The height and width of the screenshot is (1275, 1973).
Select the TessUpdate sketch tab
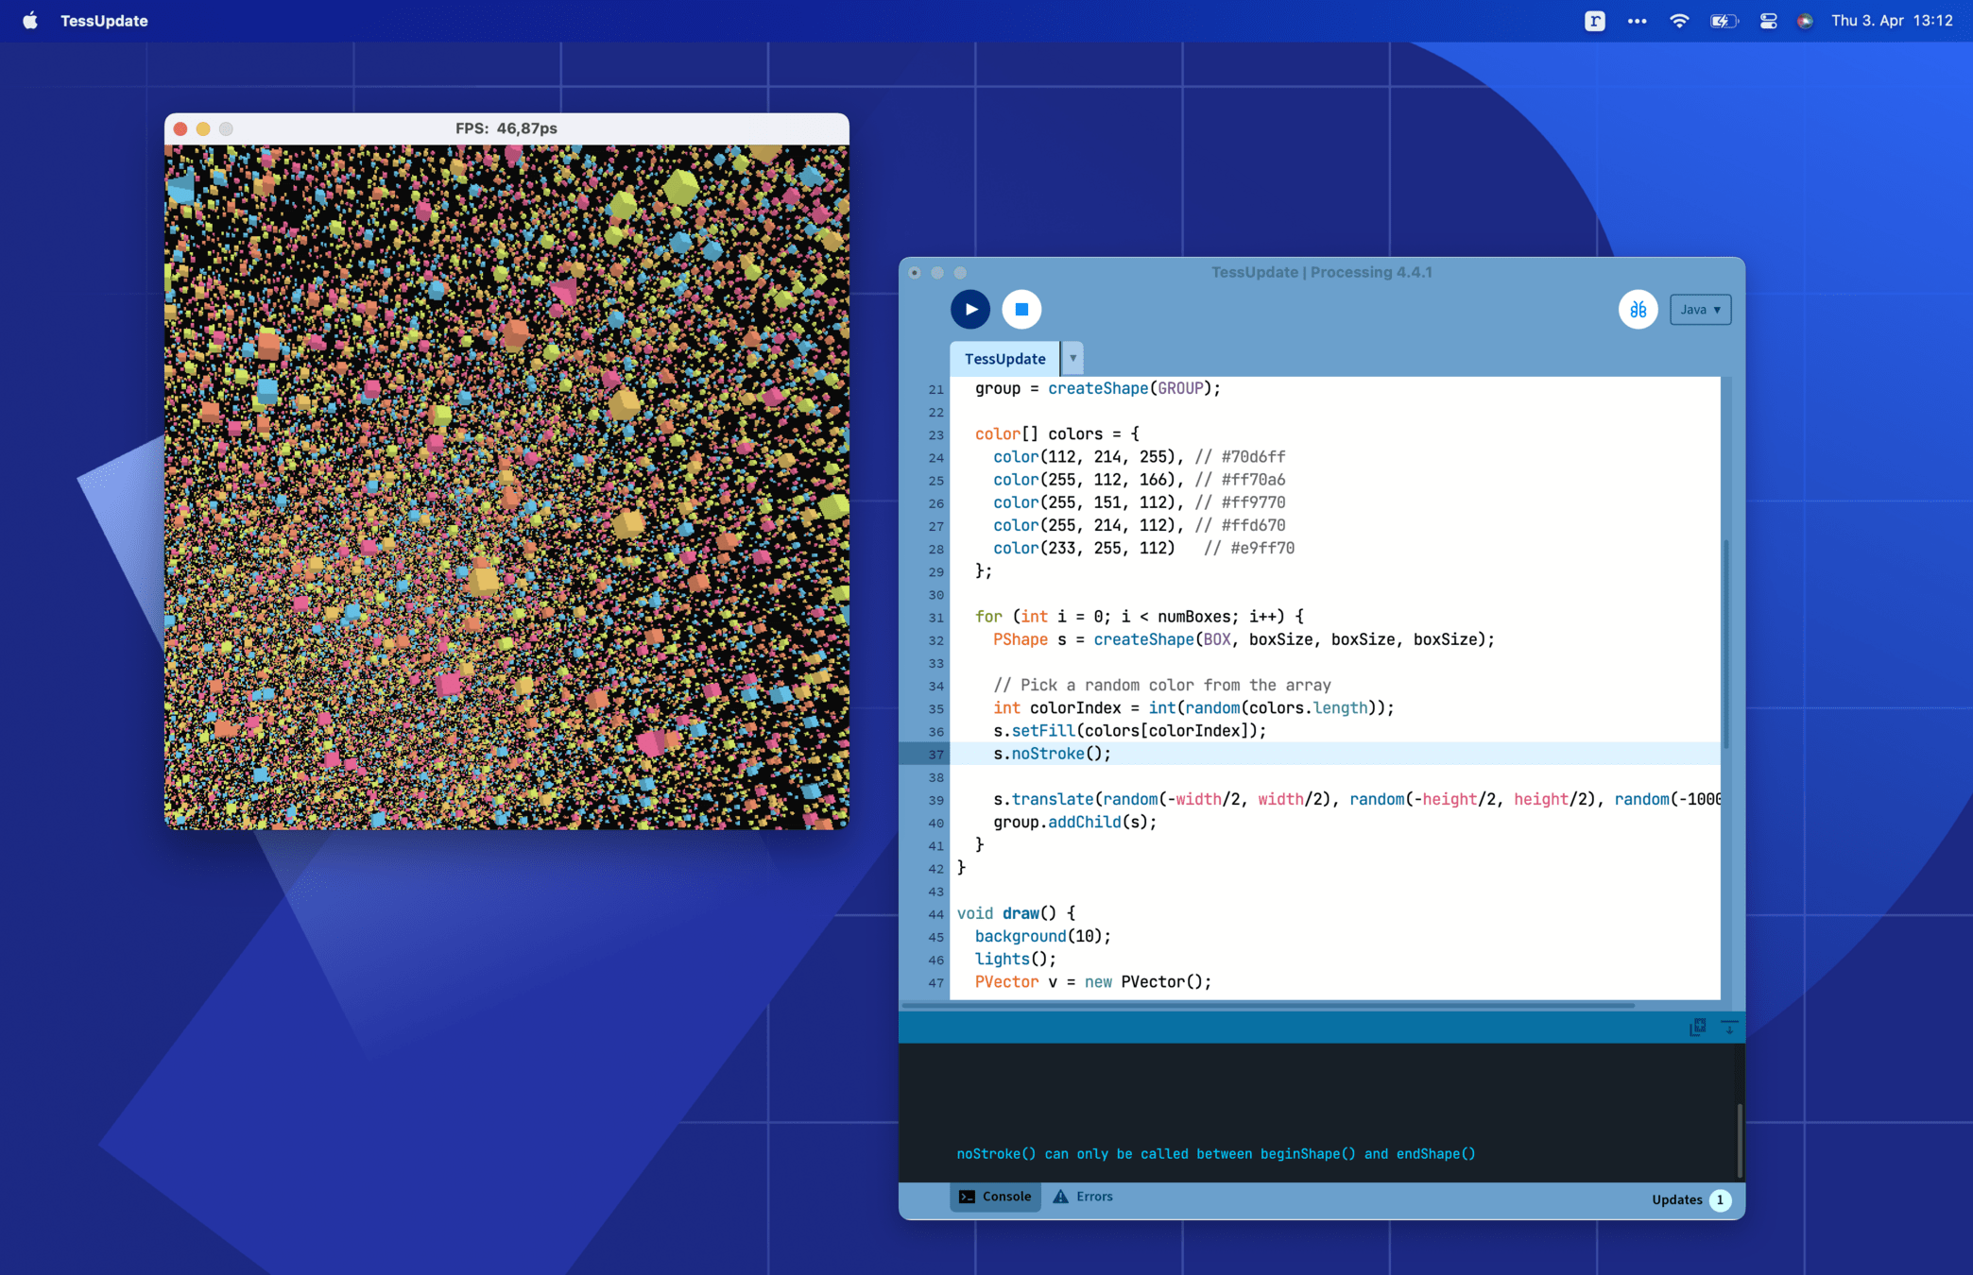(1004, 359)
